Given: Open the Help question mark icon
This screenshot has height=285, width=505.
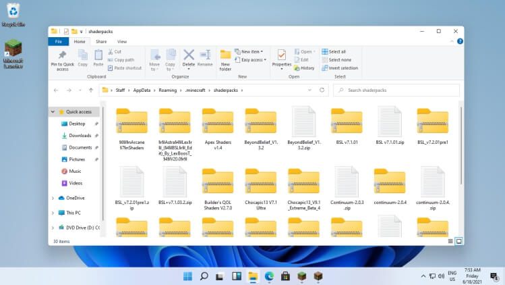Looking at the screenshot, I should coord(460,41).
